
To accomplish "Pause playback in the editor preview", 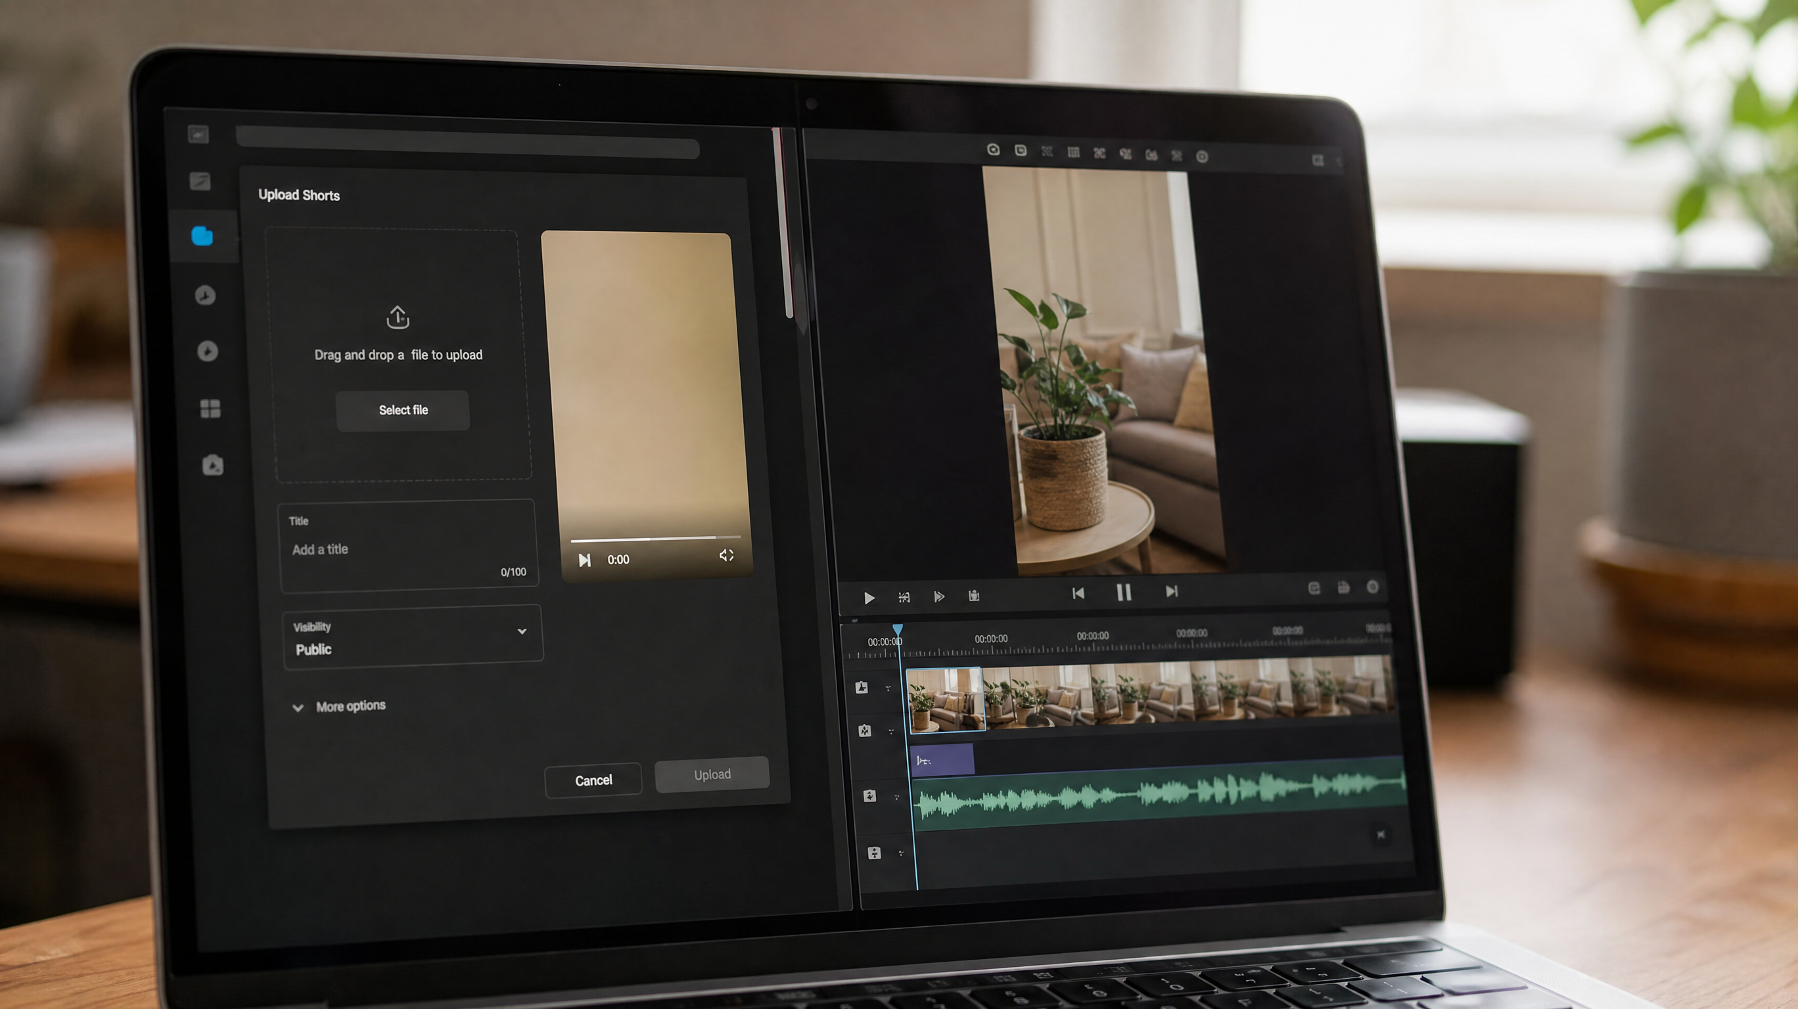I will coord(1124,593).
